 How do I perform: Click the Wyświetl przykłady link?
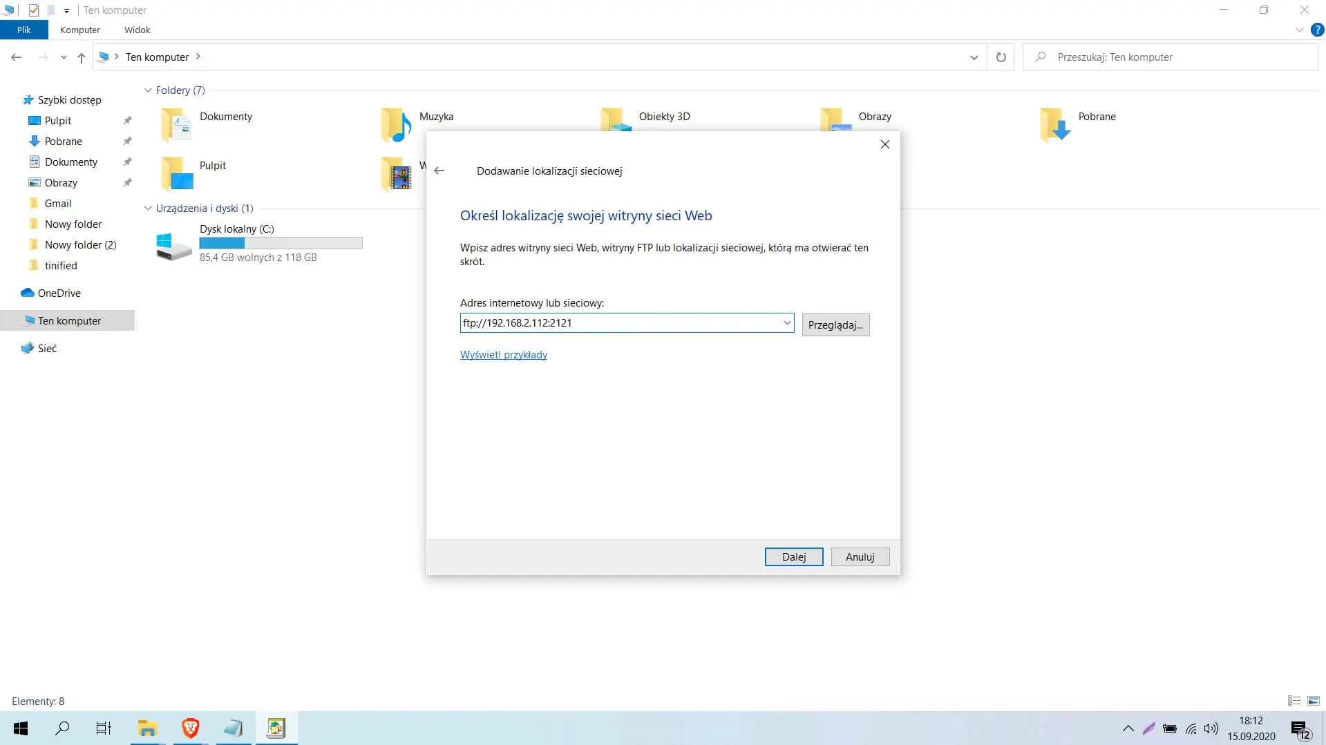[x=503, y=355]
